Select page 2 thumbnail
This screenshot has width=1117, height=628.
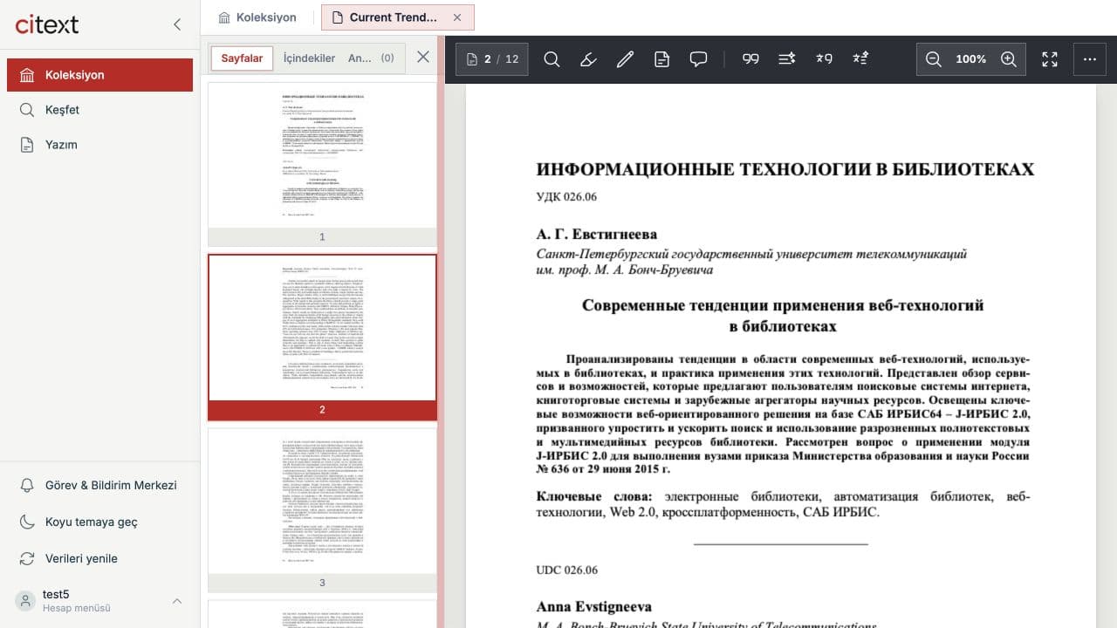point(322,337)
